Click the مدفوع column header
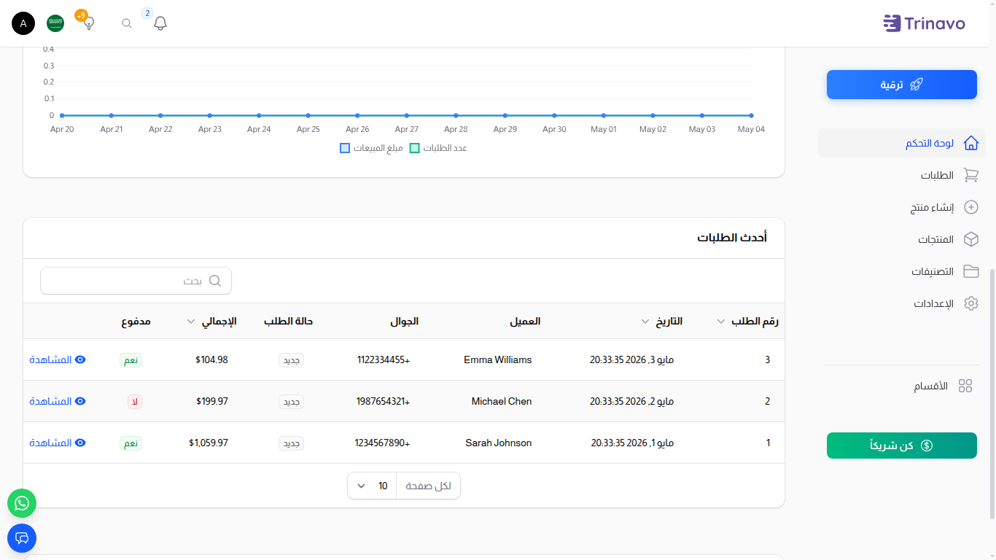The width and height of the screenshot is (996, 560). (136, 322)
